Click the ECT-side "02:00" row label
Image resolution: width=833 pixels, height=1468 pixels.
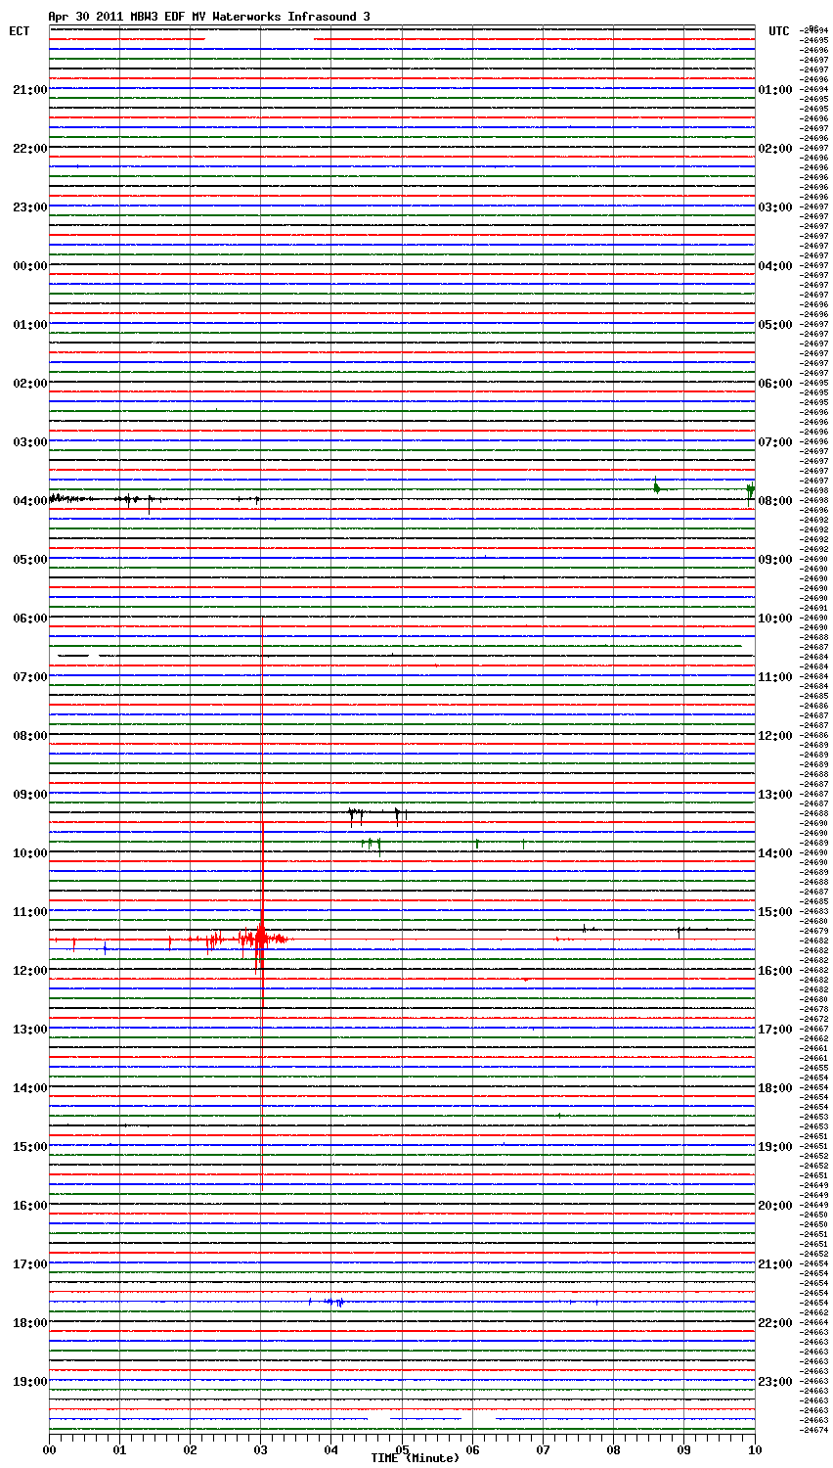(x=30, y=384)
